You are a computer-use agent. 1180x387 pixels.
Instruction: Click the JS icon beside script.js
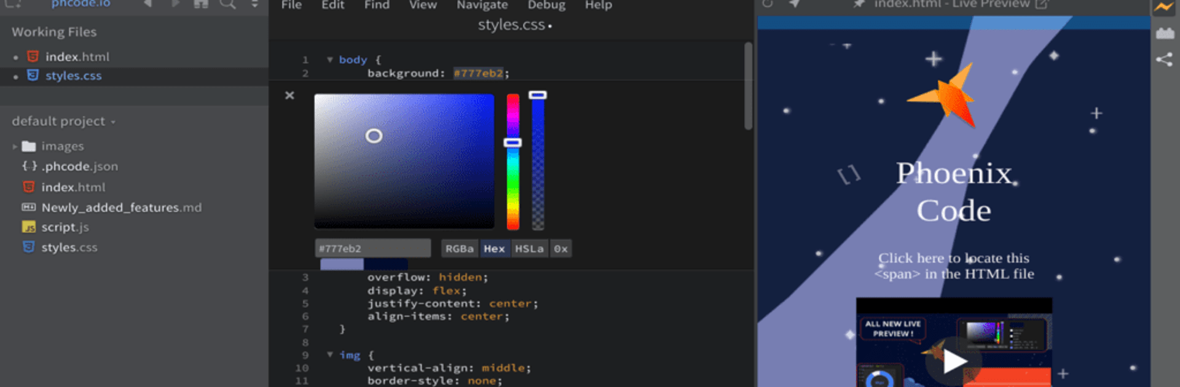(29, 227)
